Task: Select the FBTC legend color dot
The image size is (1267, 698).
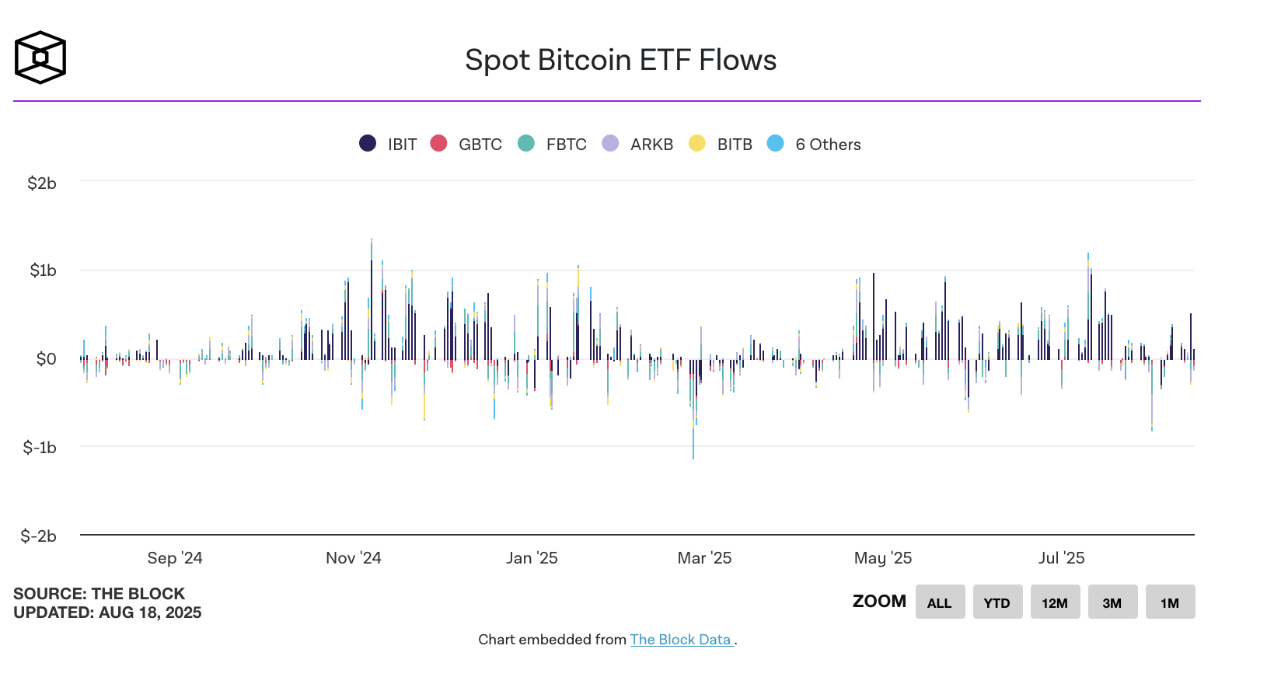Action: 525,144
